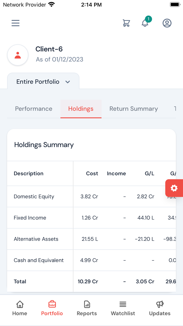183x326 pixels.
Task: Open the Fixed Income holdings row
Action: pos(30,218)
